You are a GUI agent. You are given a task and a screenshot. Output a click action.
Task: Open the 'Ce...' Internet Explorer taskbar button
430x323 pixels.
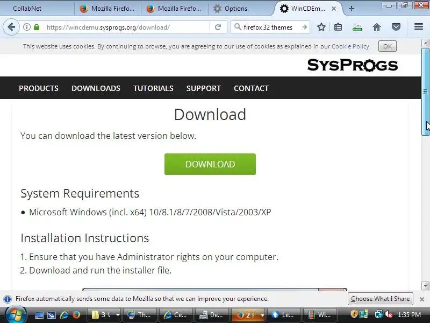coord(176,315)
